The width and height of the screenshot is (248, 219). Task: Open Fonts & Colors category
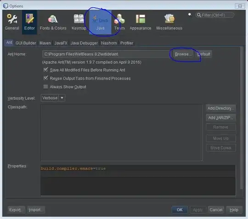(x=53, y=22)
